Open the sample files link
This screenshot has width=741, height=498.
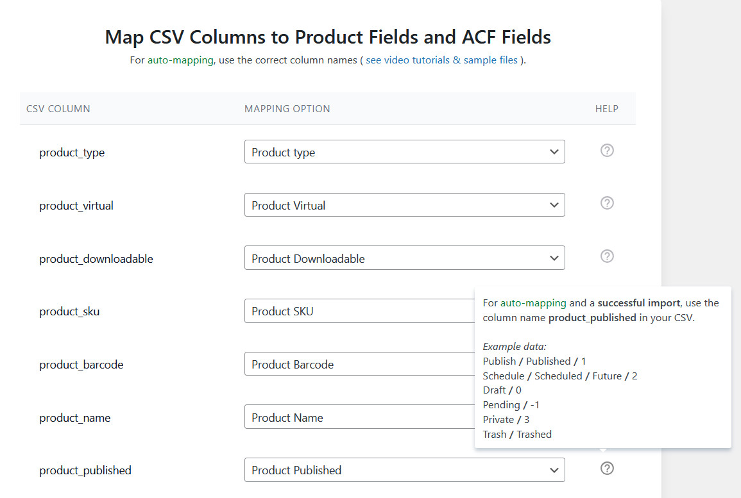(x=493, y=60)
